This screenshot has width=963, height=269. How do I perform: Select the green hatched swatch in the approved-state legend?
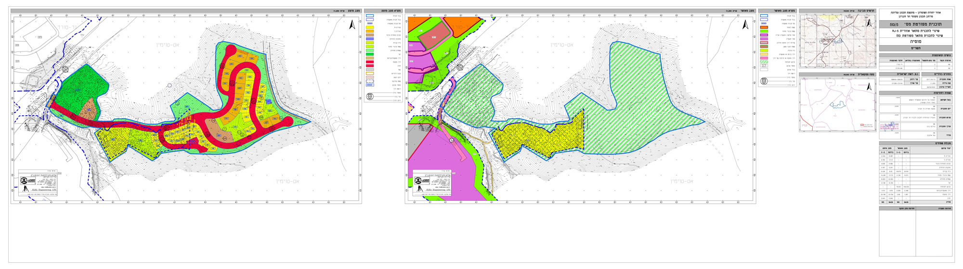tap(764, 61)
